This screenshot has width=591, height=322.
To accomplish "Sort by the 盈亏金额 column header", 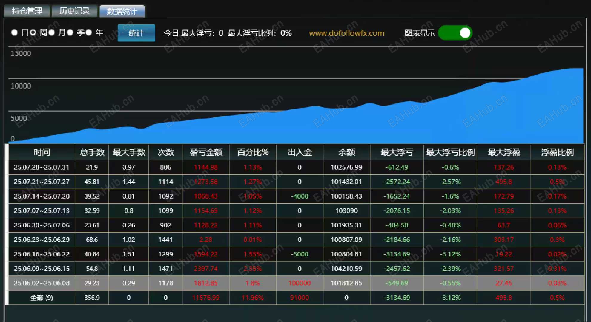I will coord(206,152).
